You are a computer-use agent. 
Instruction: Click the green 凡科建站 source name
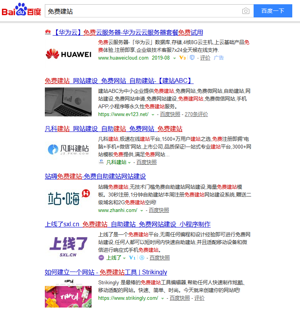tap(116, 162)
